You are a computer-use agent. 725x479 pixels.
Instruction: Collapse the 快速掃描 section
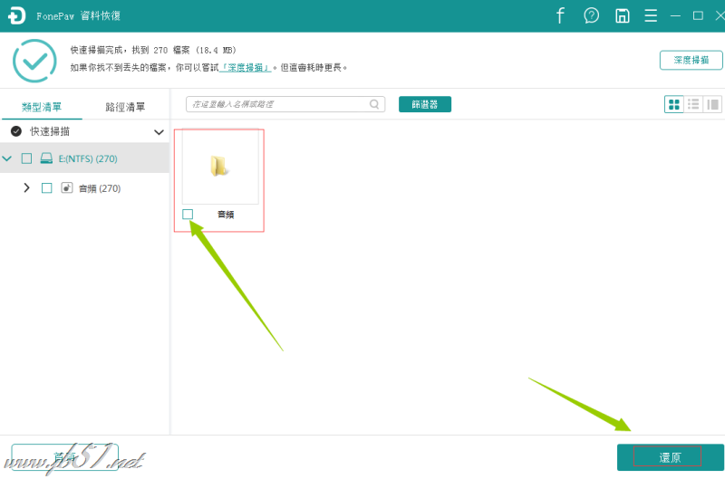click(159, 132)
